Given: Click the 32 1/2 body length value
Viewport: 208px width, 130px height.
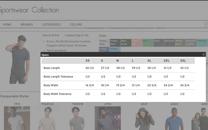Looking at the screenshot, I should point(184,68).
